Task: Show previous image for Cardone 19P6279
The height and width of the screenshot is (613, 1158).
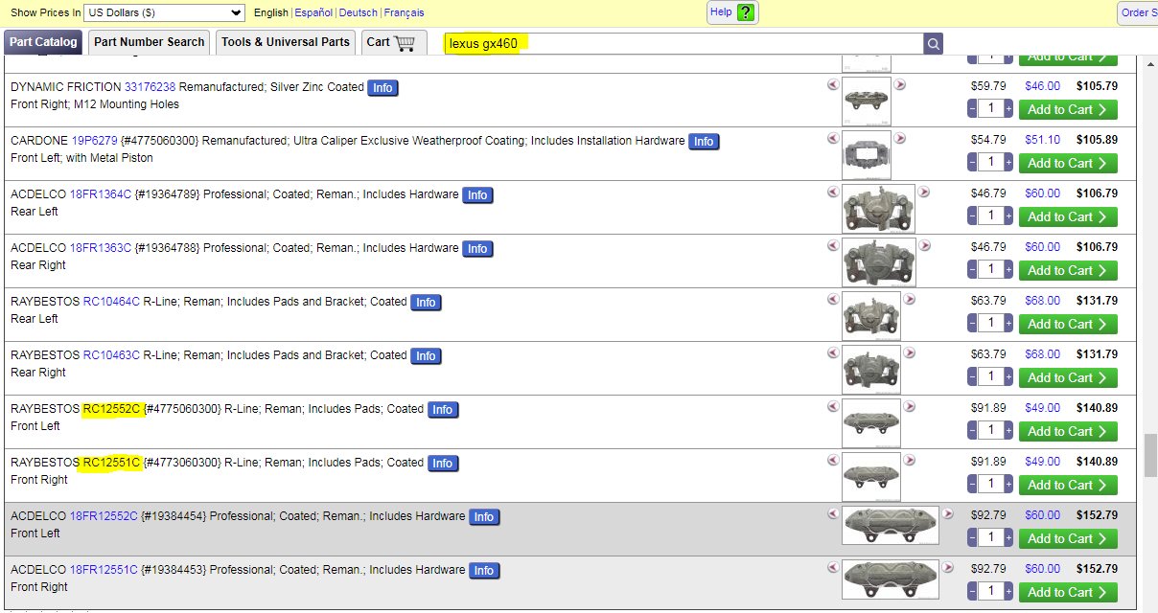Action: coord(832,138)
